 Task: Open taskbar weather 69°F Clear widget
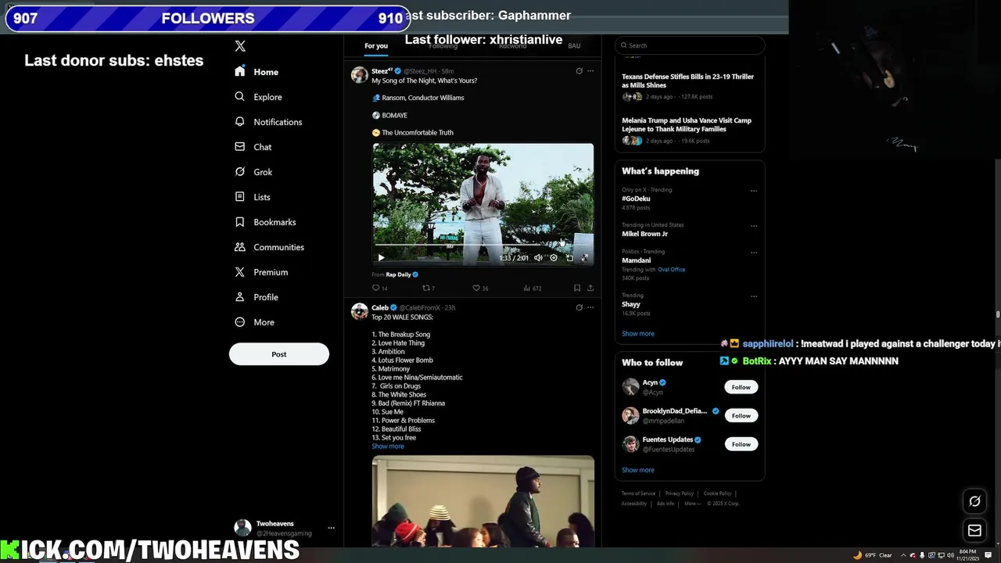(x=872, y=555)
